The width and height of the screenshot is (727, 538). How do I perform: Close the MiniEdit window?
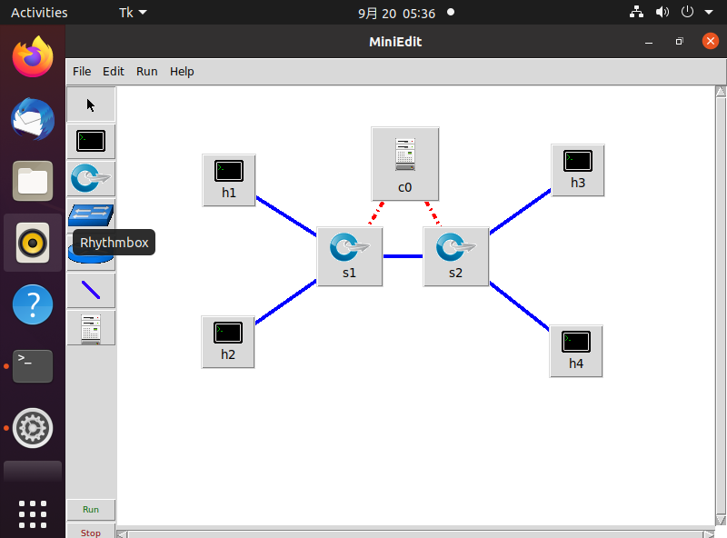(710, 41)
